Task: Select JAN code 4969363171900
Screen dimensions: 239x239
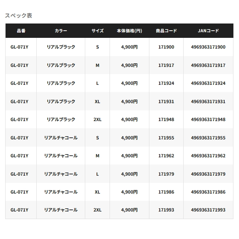Action: (x=208, y=47)
